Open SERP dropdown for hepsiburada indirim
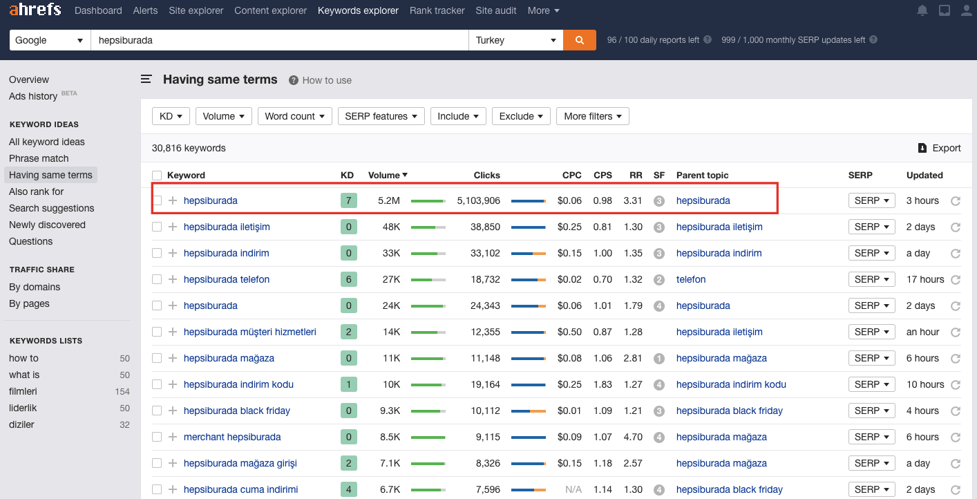 pyautogui.click(x=872, y=253)
